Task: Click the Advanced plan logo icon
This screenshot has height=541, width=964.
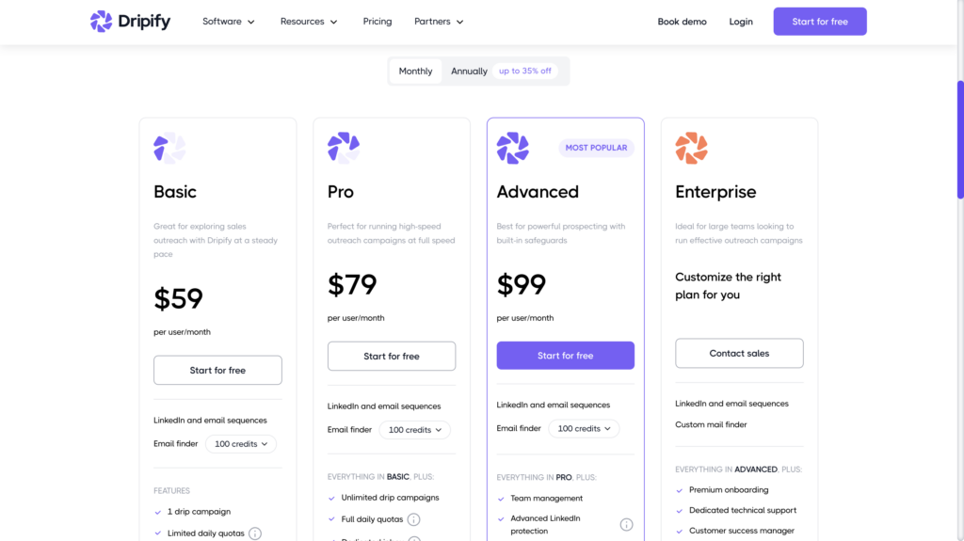Action: click(513, 148)
